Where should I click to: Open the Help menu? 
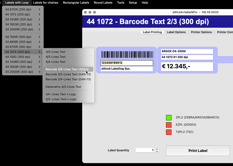pyautogui.click(x=145, y=3)
